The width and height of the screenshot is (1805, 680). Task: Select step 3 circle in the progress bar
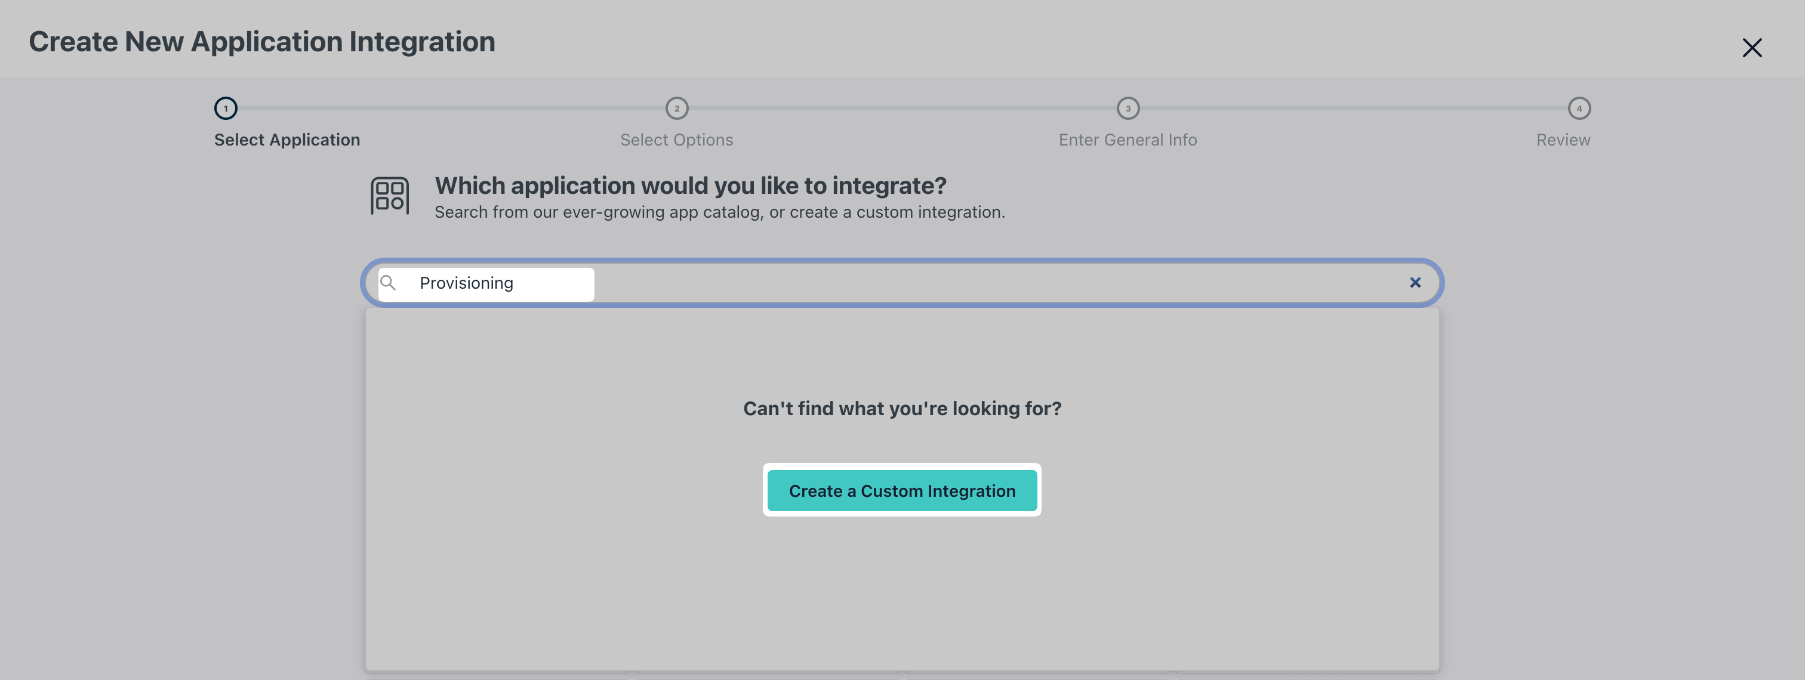1128,109
